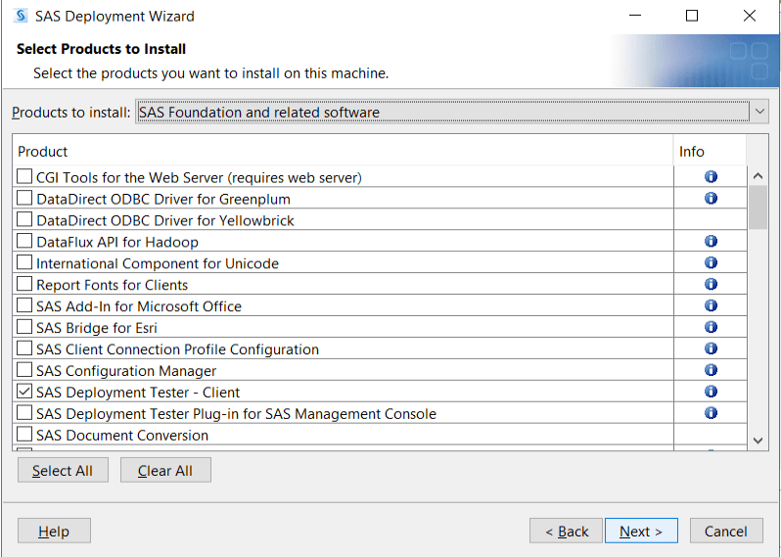Click the product list scrollbar down arrow
781x557 pixels.
[x=758, y=441]
